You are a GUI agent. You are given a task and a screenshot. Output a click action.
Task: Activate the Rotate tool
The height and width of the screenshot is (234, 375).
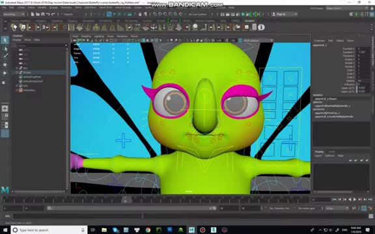(x=5, y=73)
